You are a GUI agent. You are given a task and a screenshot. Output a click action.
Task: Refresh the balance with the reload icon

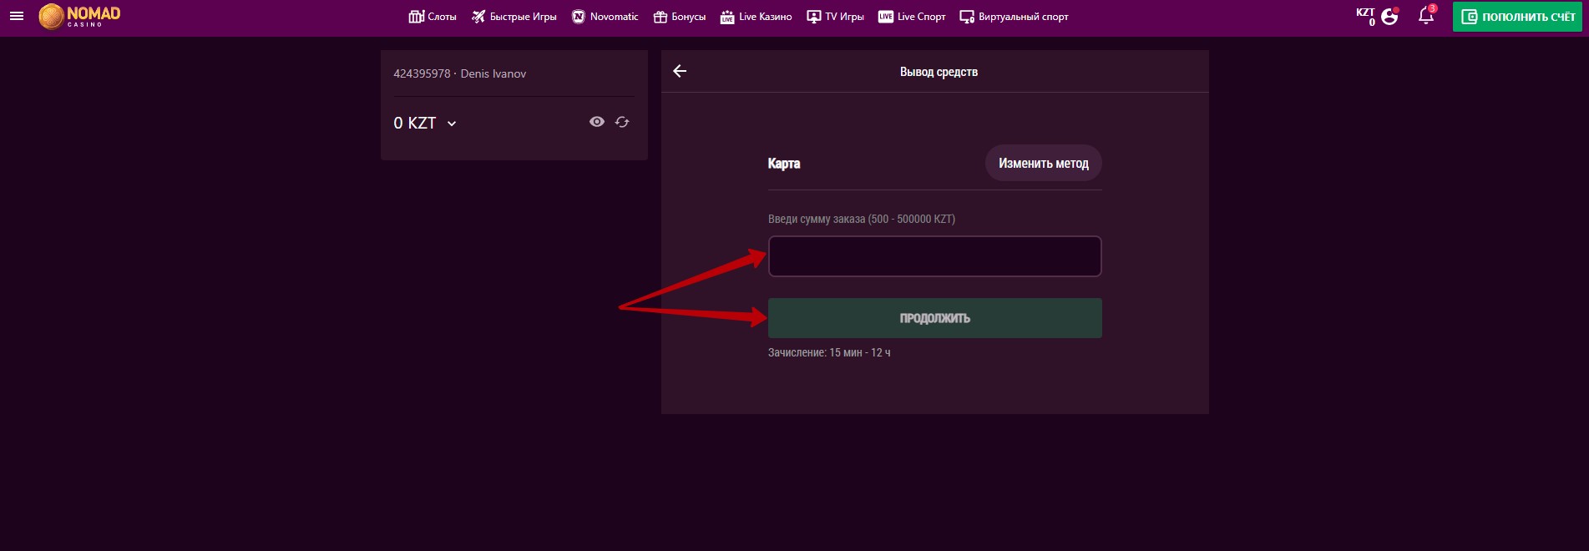click(622, 122)
